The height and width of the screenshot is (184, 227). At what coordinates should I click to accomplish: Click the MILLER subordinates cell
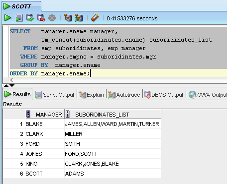pos(113,134)
